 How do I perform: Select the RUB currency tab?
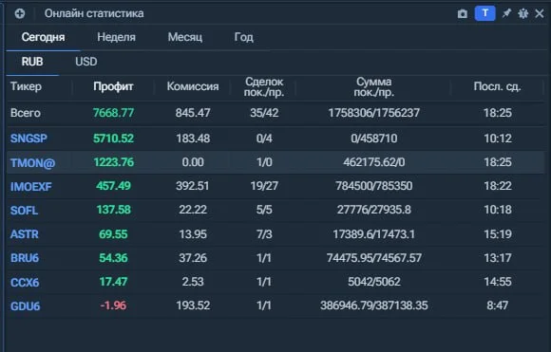[32, 62]
